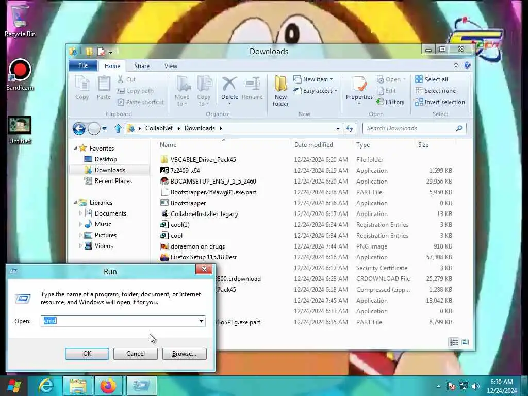Click the Copy icon in the Clipboard group
528x396 pixels.
click(82, 88)
